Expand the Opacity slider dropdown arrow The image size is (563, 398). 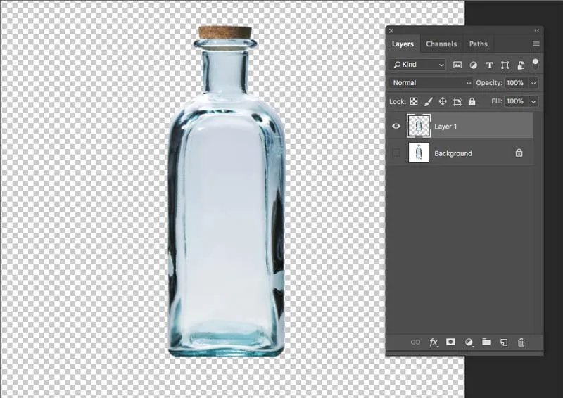533,83
